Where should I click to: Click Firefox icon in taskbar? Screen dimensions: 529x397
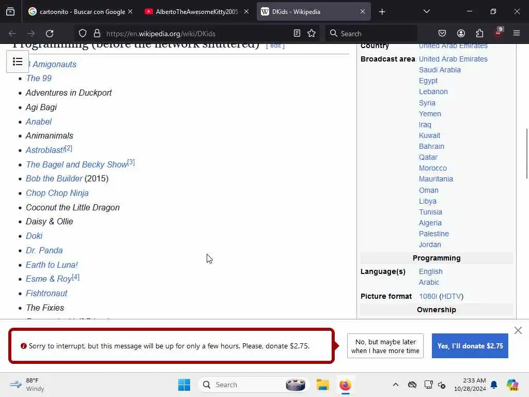point(345,385)
